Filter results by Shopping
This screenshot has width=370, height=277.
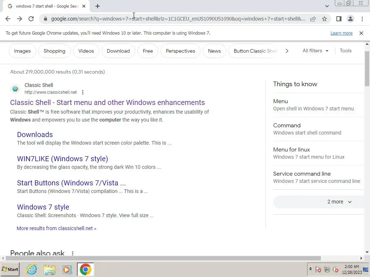pos(54,51)
